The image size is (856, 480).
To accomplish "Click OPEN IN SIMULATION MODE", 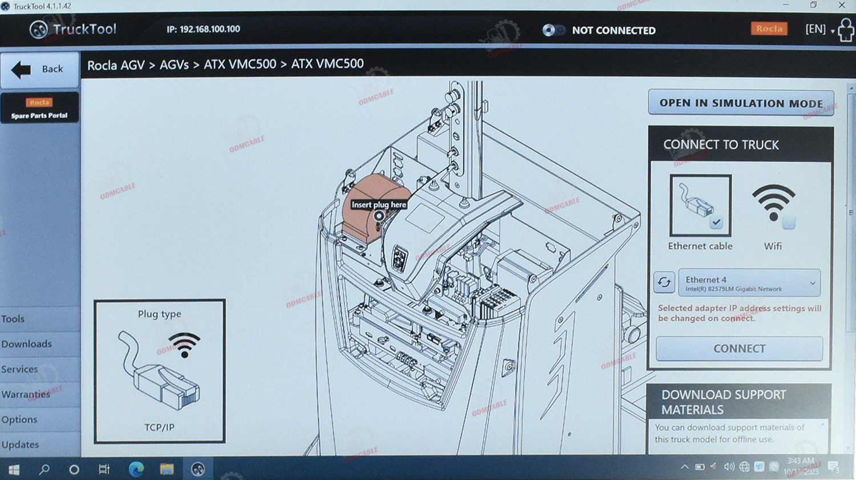I will 741,103.
